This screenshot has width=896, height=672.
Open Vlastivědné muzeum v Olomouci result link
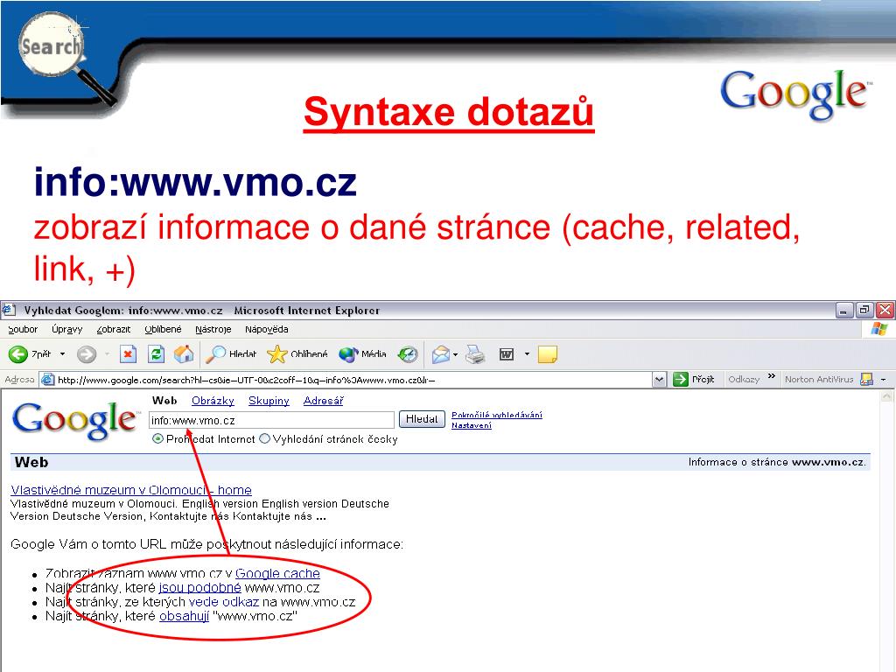point(131,490)
